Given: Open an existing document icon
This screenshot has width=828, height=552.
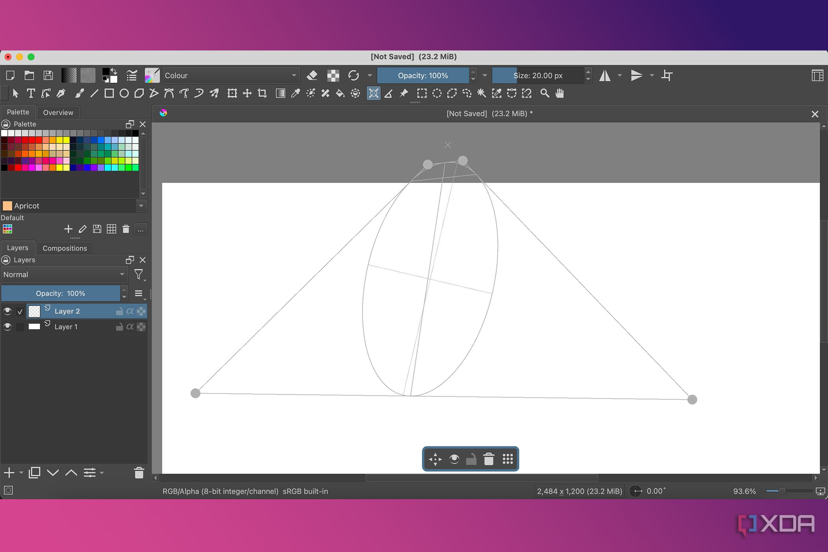Looking at the screenshot, I should (x=29, y=75).
